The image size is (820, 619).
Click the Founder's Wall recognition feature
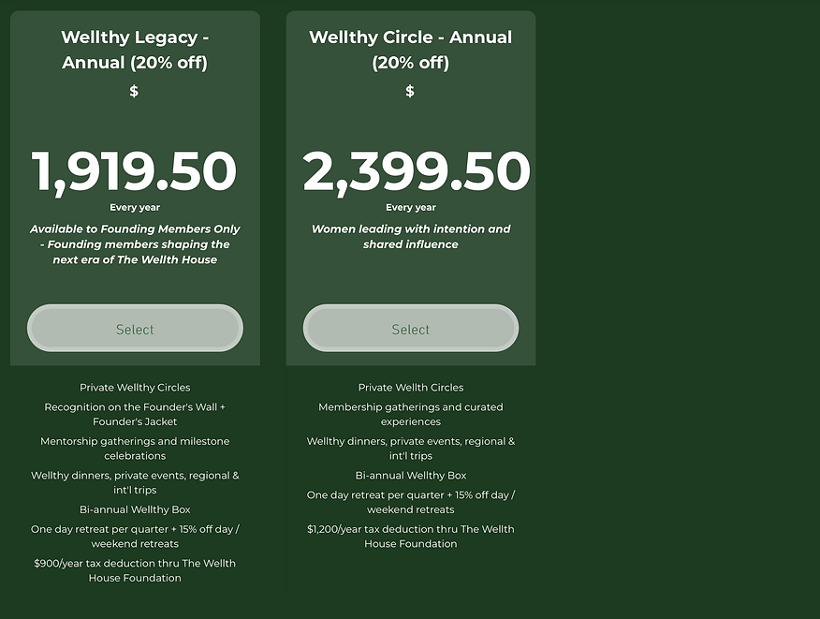tap(135, 414)
